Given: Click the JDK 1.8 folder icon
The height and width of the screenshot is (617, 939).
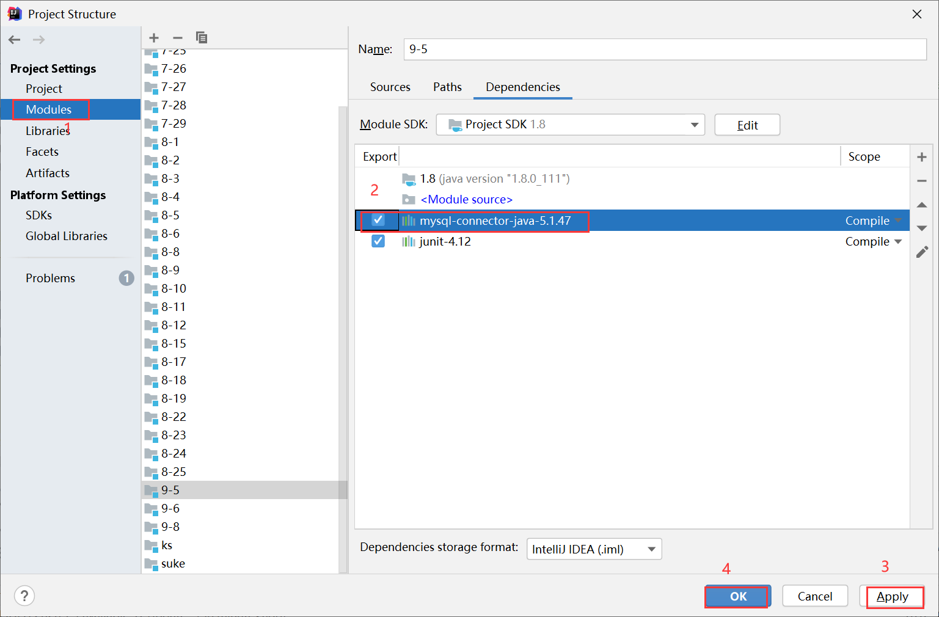Looking at the screenshot, I should click(409, 178).
